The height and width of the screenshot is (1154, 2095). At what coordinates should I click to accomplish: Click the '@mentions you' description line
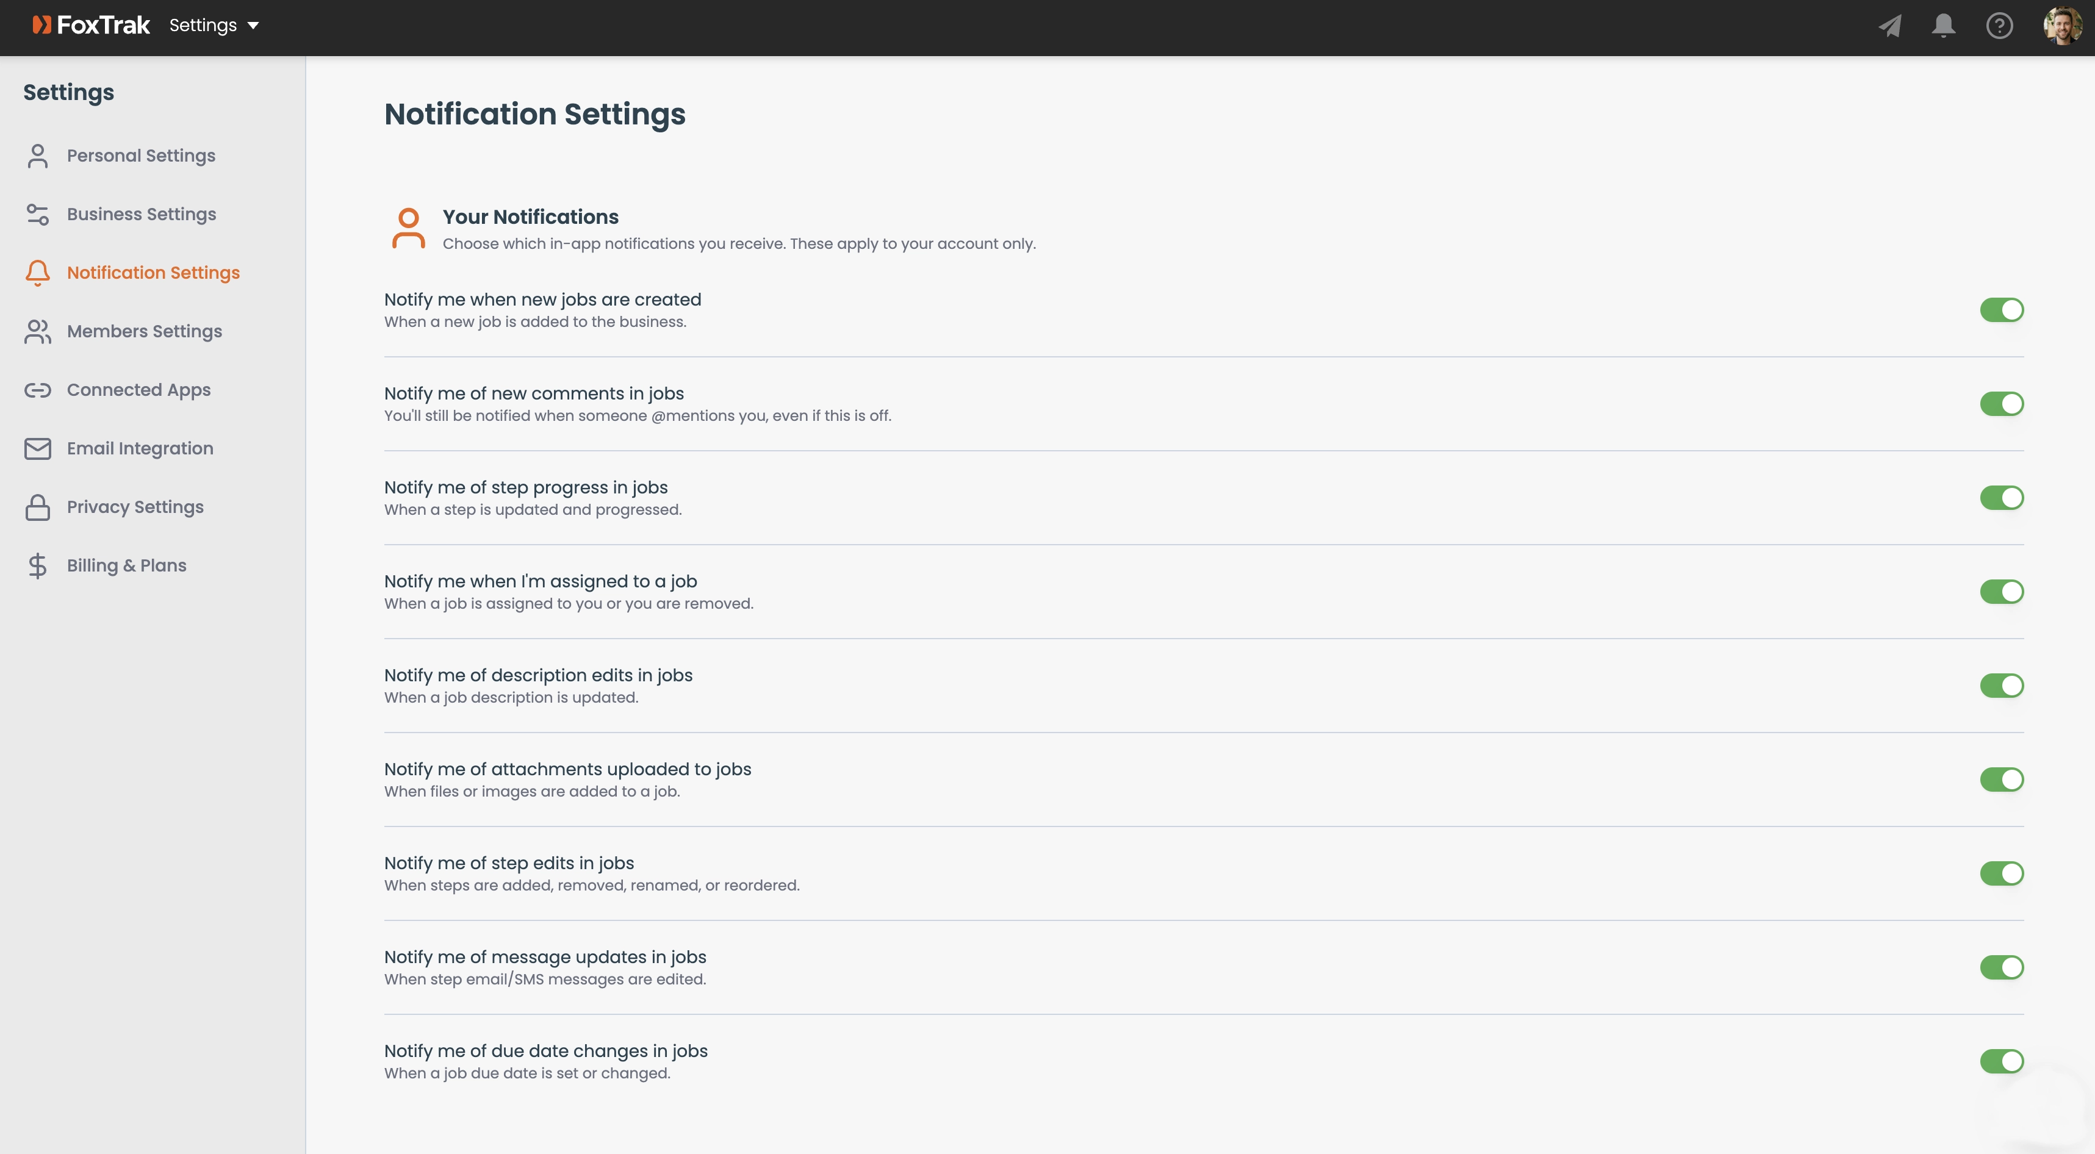[638, 415]
